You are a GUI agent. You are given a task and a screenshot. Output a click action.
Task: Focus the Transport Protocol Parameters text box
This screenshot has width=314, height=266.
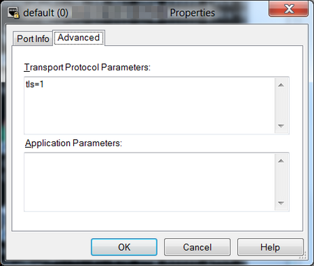(x=149, y=106)
